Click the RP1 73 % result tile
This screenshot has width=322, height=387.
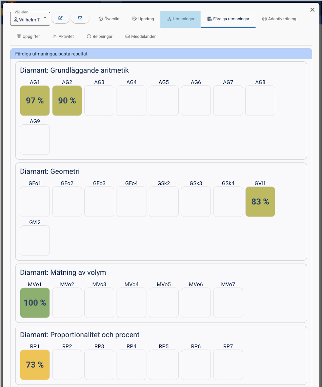[35, 365]
